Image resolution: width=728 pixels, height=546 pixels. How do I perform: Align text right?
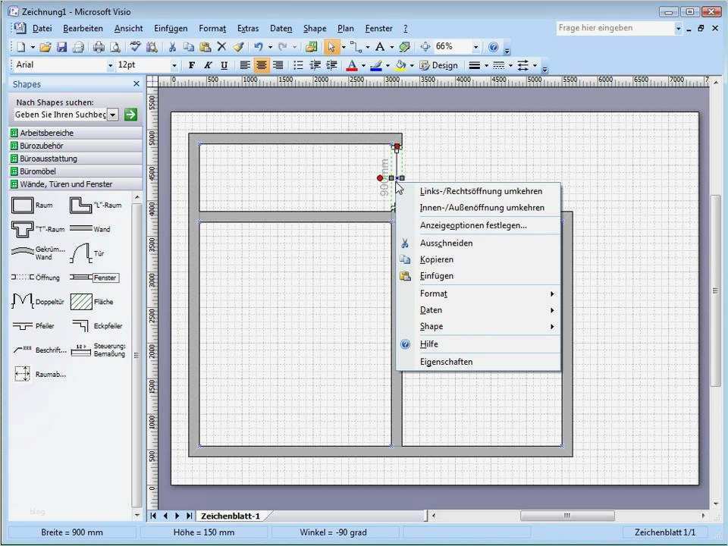(x=278, y=65)
